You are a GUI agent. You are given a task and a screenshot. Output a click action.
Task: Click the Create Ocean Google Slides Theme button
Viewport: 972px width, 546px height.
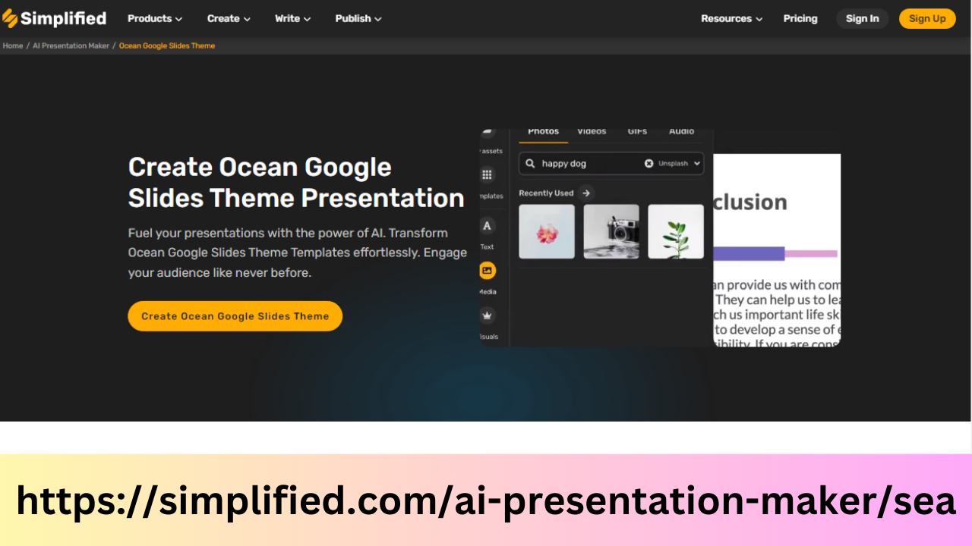[235, 315]
